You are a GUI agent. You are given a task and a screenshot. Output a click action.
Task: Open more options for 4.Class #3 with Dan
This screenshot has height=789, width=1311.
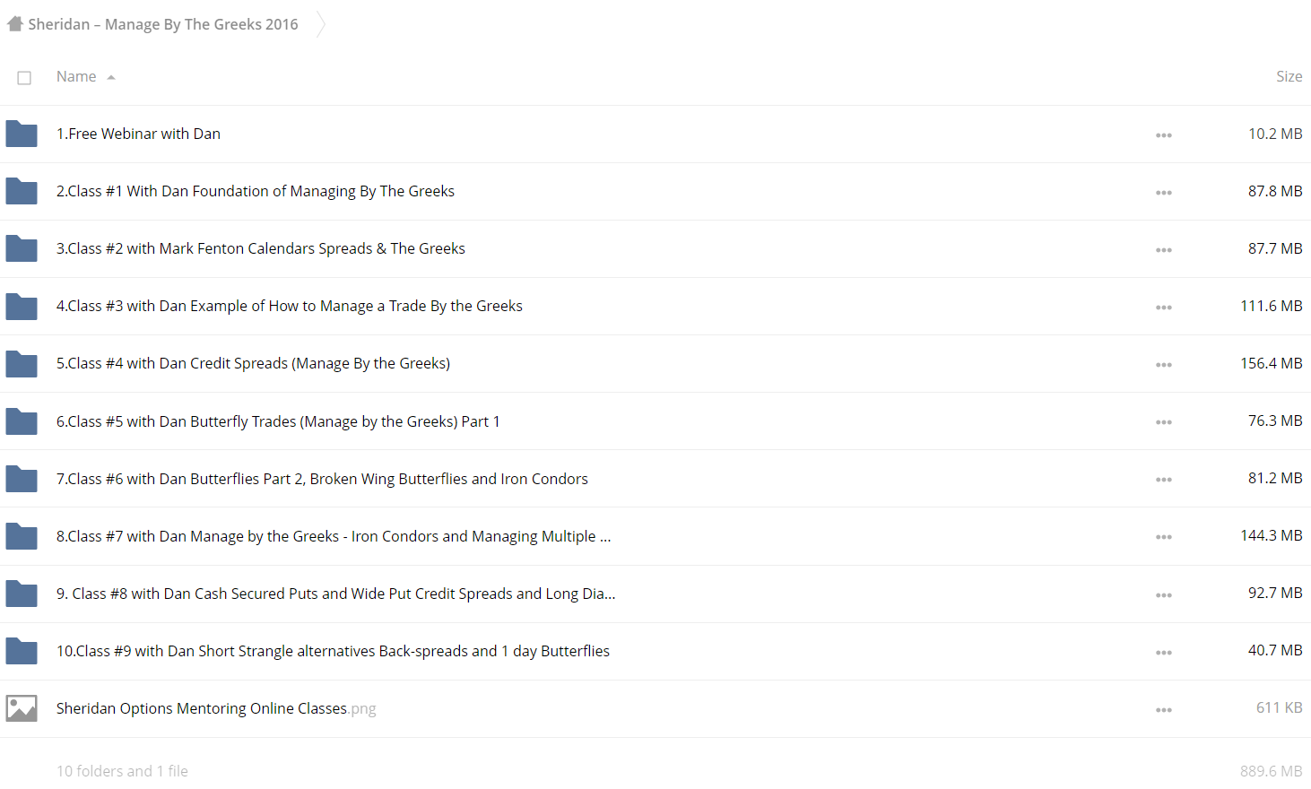coord(1164,308)
